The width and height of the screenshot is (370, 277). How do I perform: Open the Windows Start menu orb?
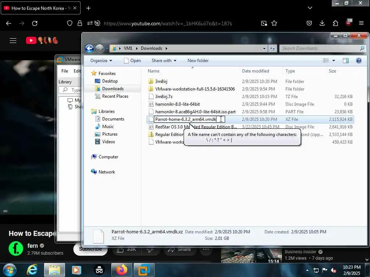pos(9,270)
